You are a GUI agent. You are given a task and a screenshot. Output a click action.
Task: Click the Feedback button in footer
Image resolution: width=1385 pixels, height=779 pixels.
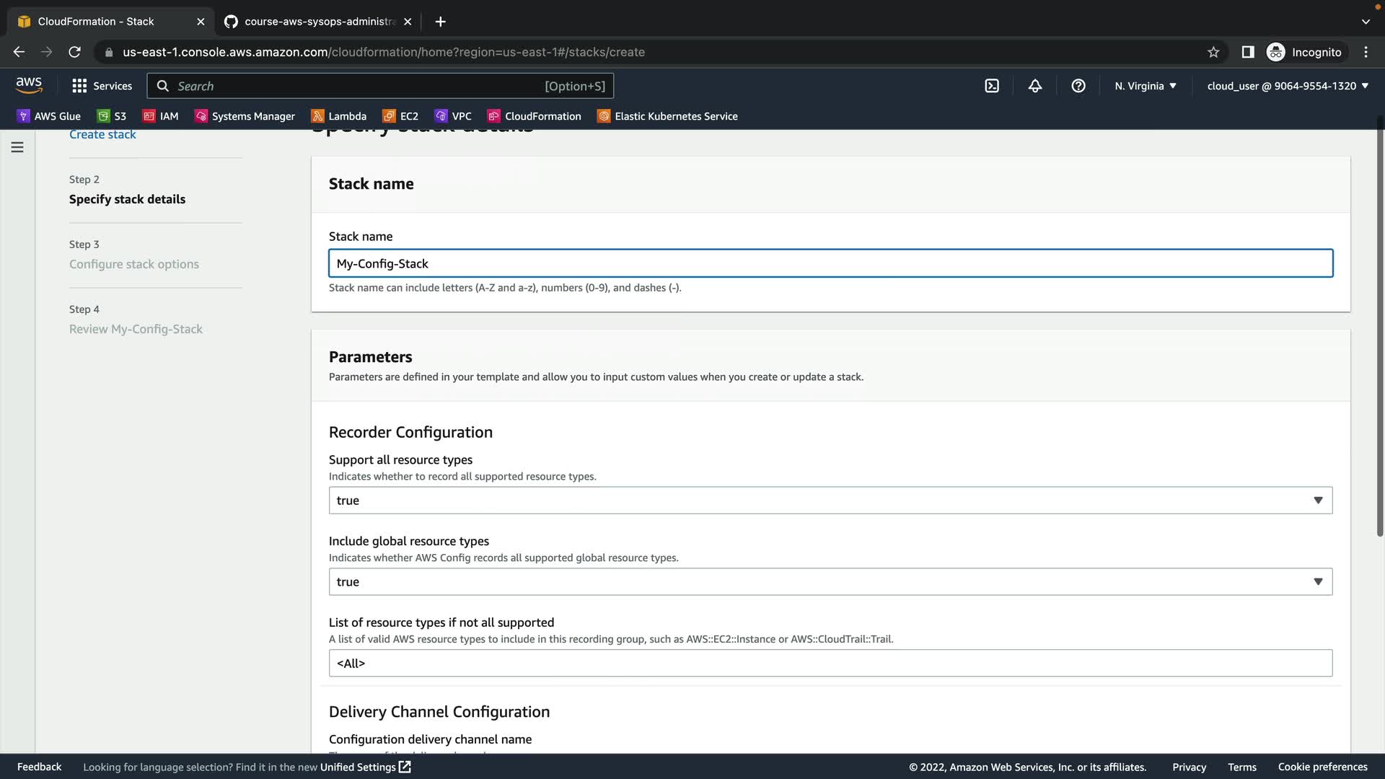pyautogui.click(x=39, y=767)
